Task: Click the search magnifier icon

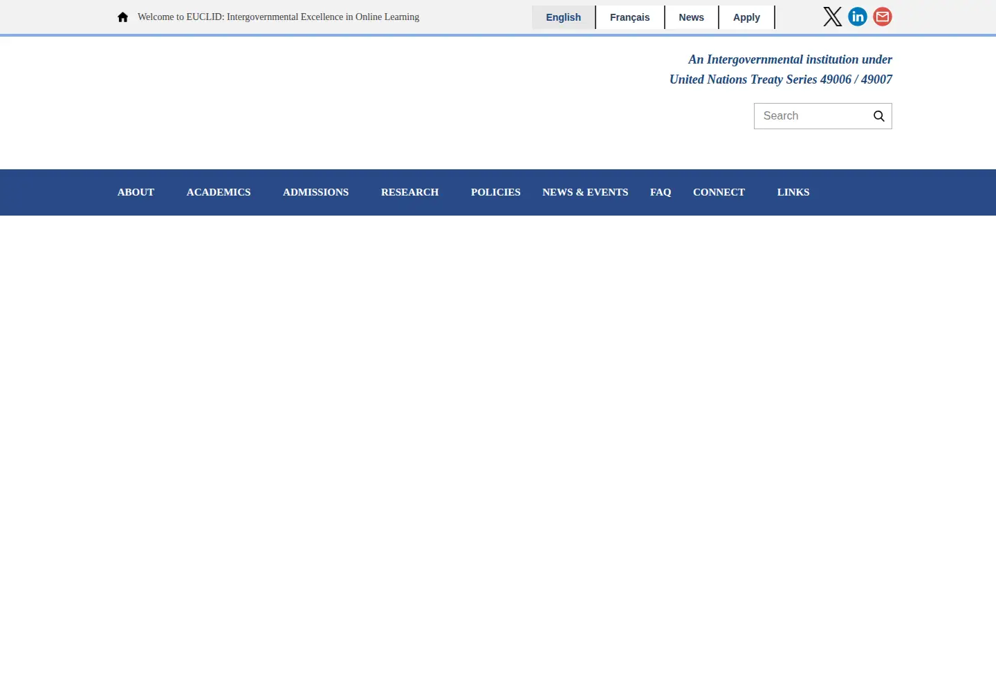Action: (879, 116)
